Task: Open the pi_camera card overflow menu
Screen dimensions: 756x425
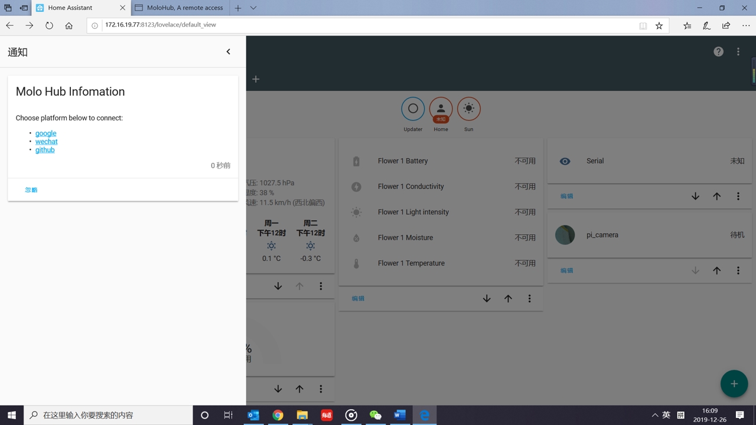Action: pos(738,270)
